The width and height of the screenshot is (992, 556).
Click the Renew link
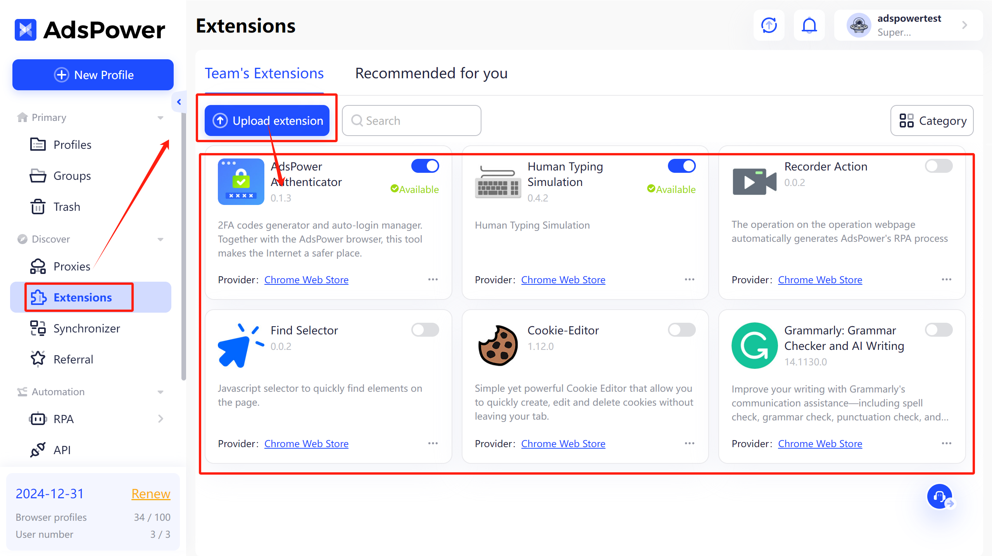(151, 494)
